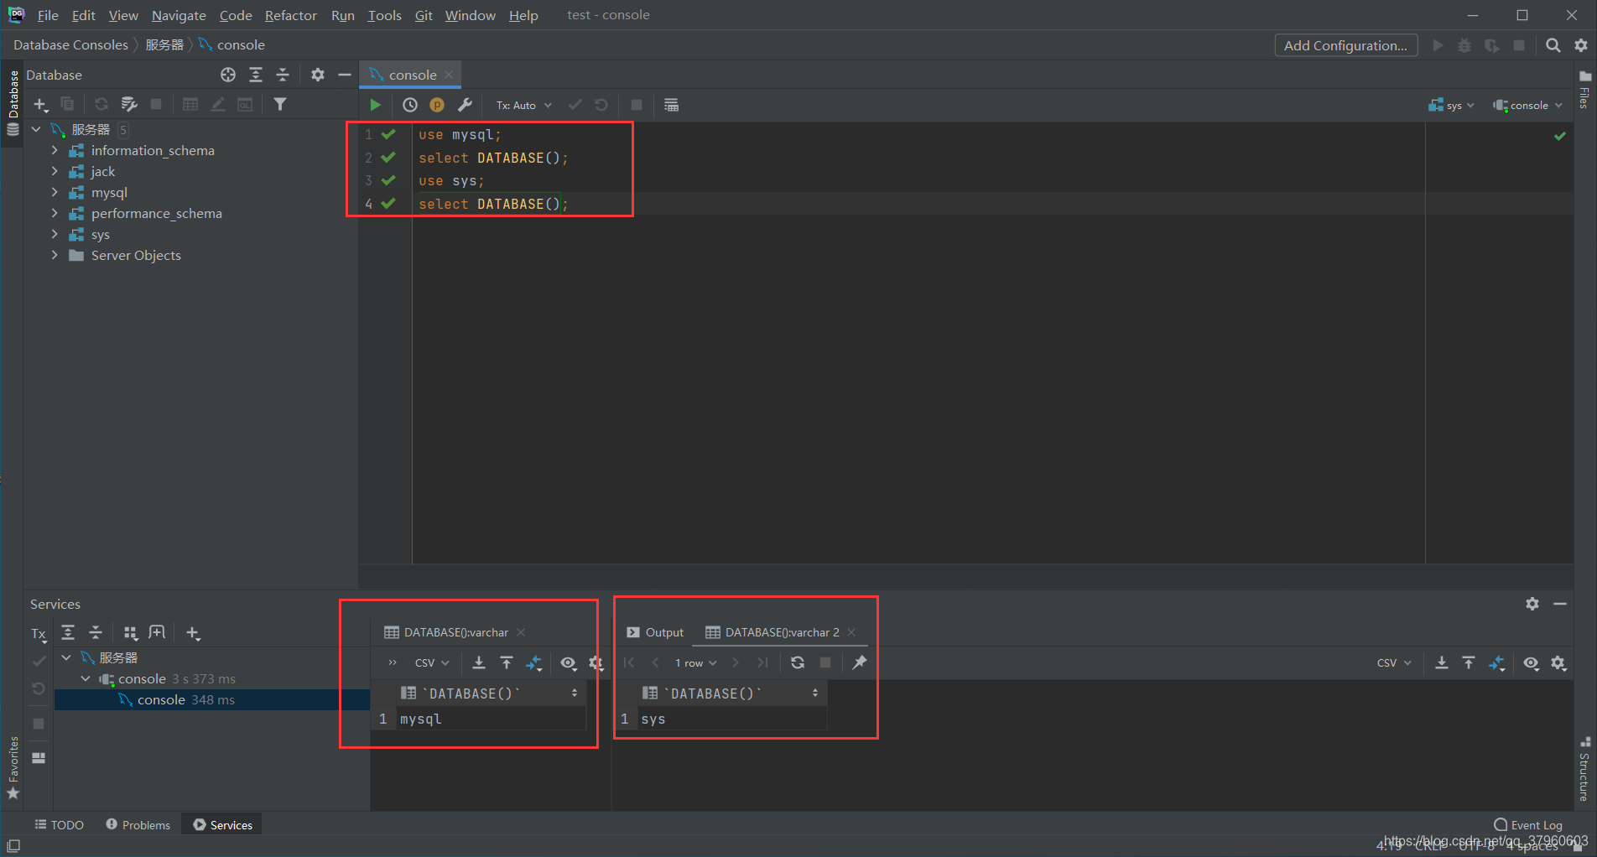Open data extractor view options (eye icon)
Viewport: 1597px width, 857px height.
(569, 662)
